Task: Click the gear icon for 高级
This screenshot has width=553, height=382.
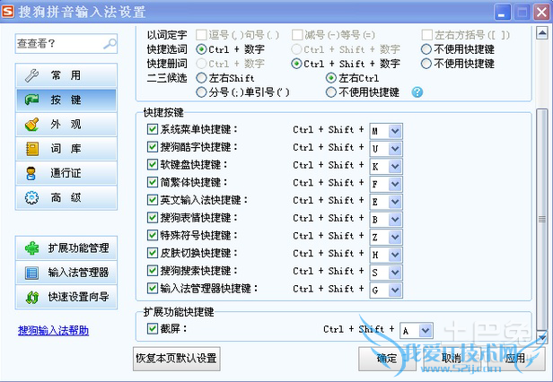Action: tap(31, 197)
